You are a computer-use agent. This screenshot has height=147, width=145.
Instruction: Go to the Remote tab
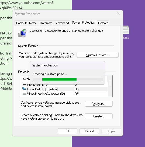click(x=103, y=23)
